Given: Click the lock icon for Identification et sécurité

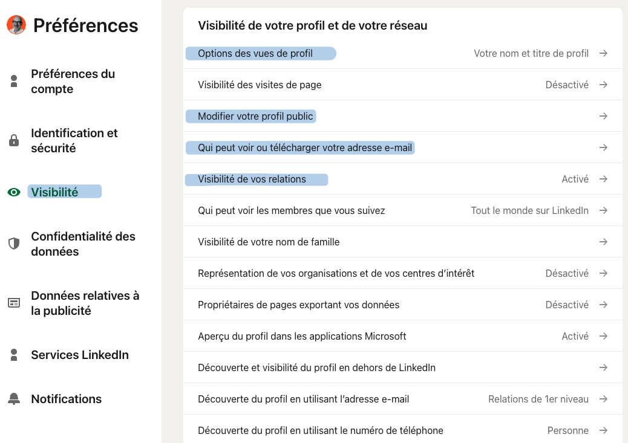Looking at the screenshot, I should [13, 140].
